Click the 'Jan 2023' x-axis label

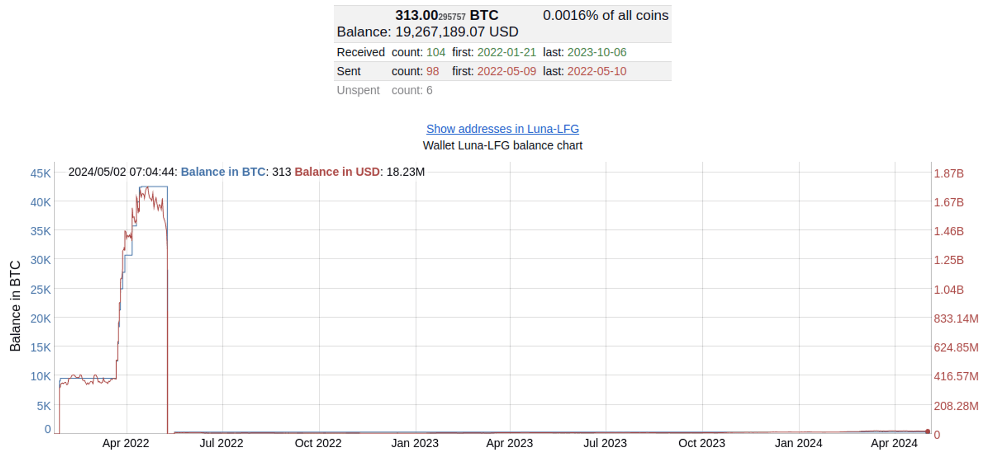pos(415,443)
